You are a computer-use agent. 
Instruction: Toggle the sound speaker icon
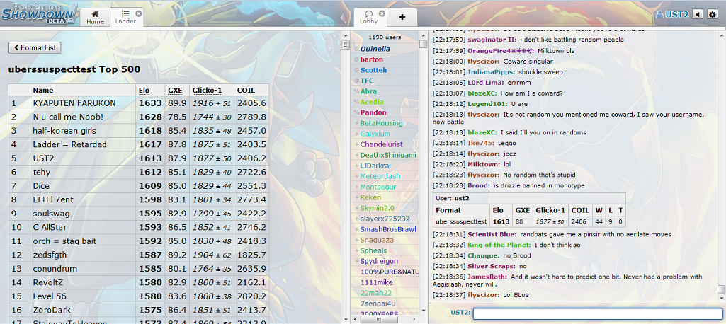(x=697, y=14)
